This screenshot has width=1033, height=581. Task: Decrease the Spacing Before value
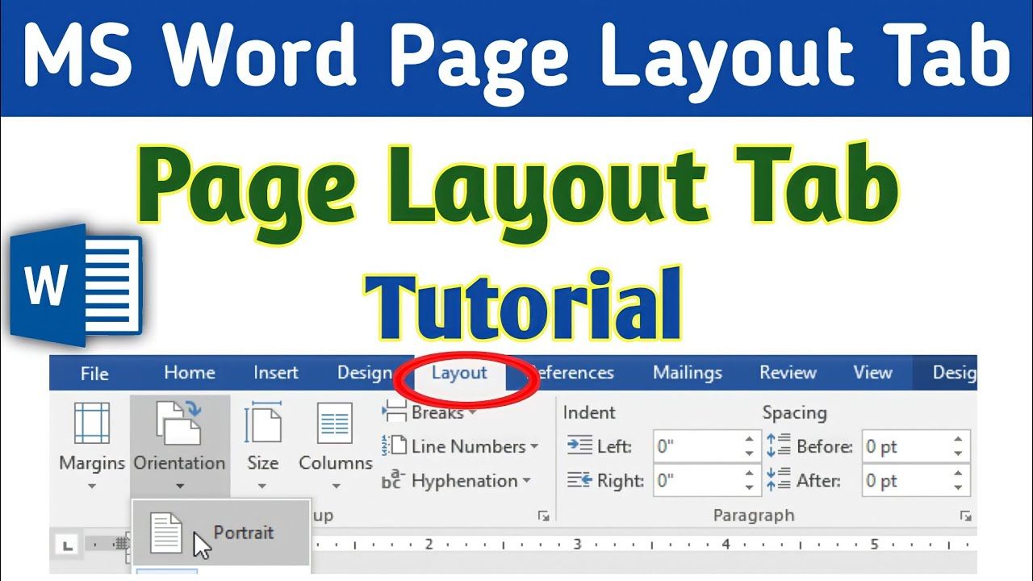click(958, 454)
